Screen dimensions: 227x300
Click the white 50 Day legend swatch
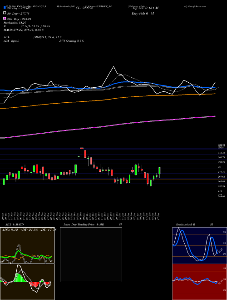5,13
